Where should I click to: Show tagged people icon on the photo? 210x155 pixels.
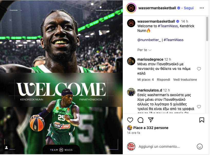6,148
